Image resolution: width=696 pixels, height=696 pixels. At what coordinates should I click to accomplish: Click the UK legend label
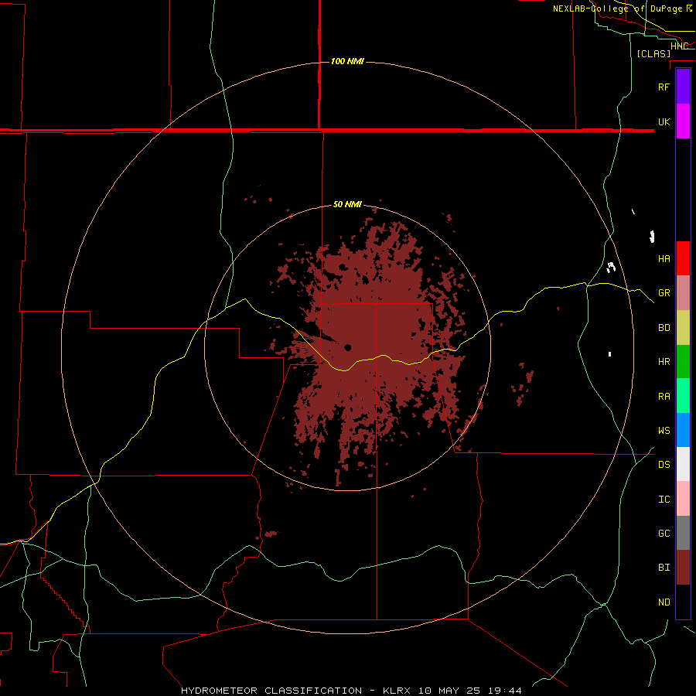[664, 121]
